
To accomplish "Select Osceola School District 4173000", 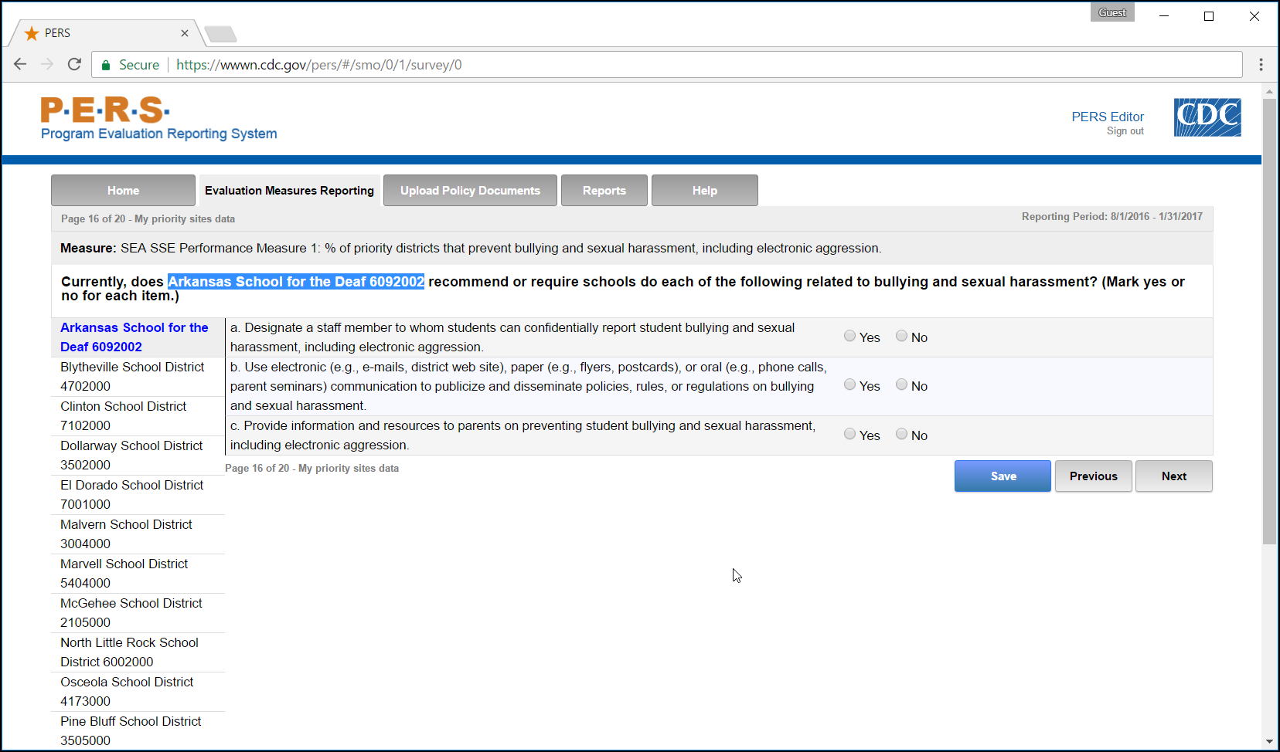I will [x=138, y=692].
